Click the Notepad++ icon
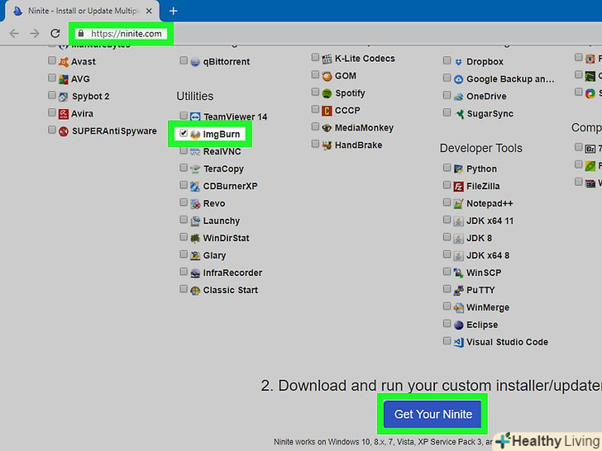The width and height of the screenshot is (602, 451). [x=458, y=204]
